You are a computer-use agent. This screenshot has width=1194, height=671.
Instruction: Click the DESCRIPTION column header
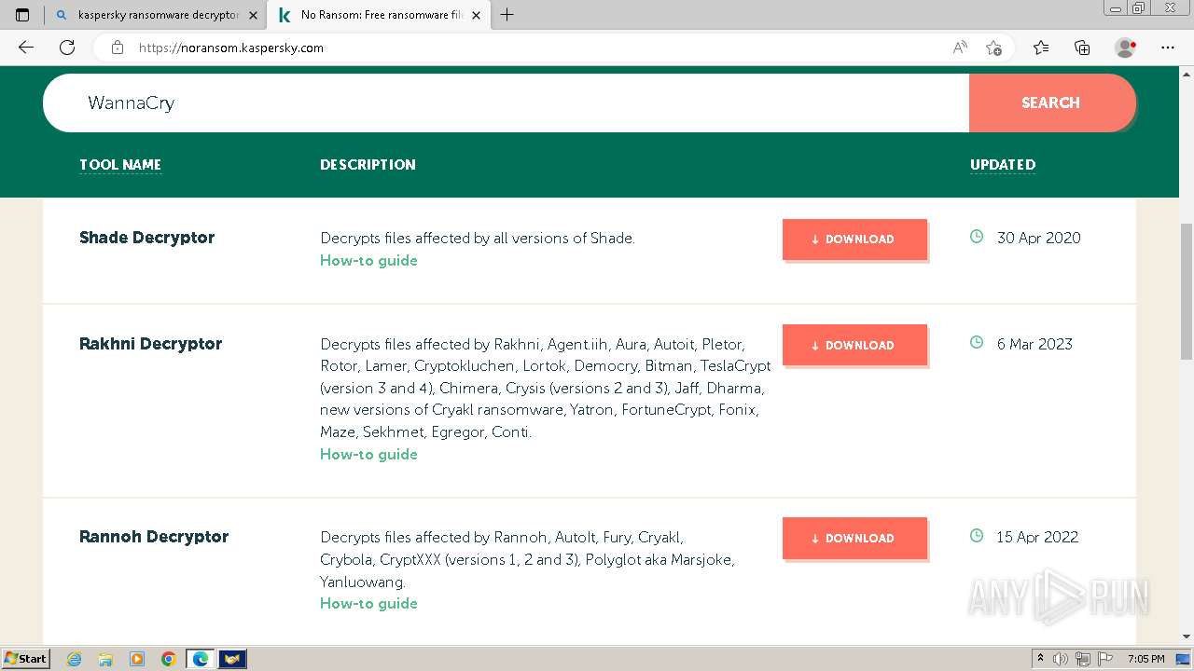368,165
